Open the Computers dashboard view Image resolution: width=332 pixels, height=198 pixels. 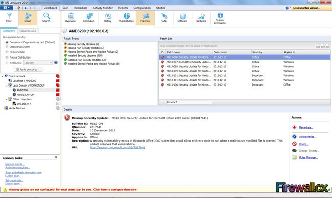tap(89, 18)
